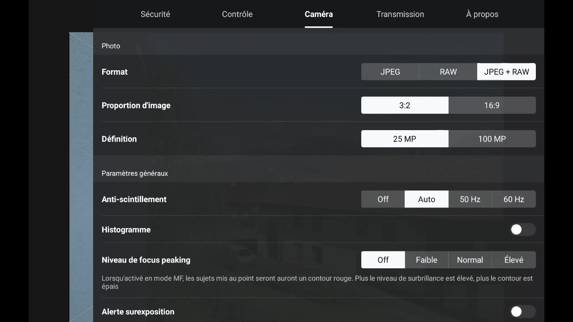Select the Caméra tab
Image resolution: width=573 pixels, height=322 pixels.
pos(319,14)
